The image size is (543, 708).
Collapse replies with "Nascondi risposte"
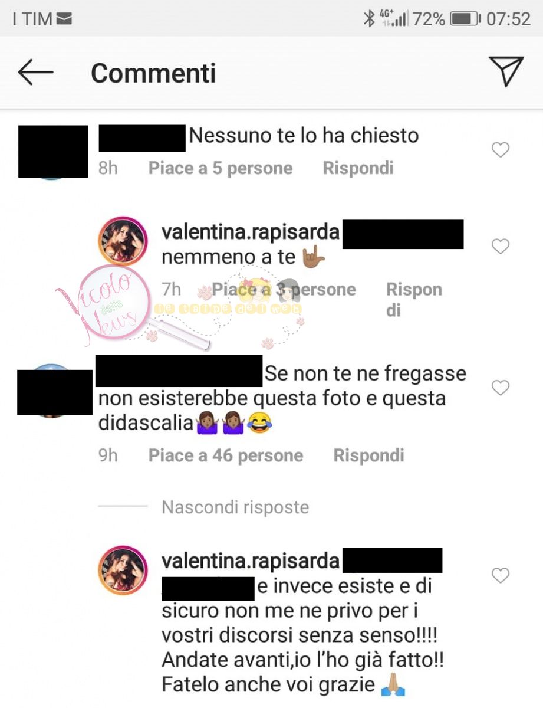tap(235, 507)
